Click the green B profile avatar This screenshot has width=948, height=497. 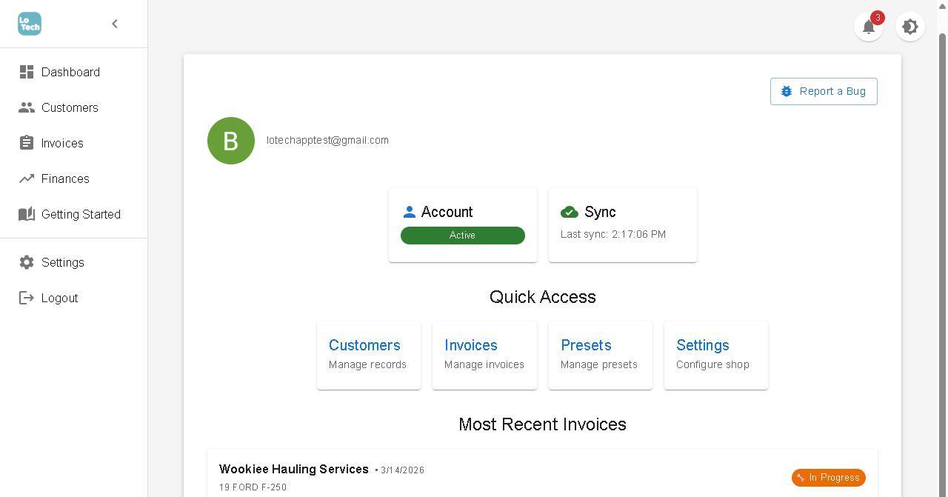click(231, 141)
